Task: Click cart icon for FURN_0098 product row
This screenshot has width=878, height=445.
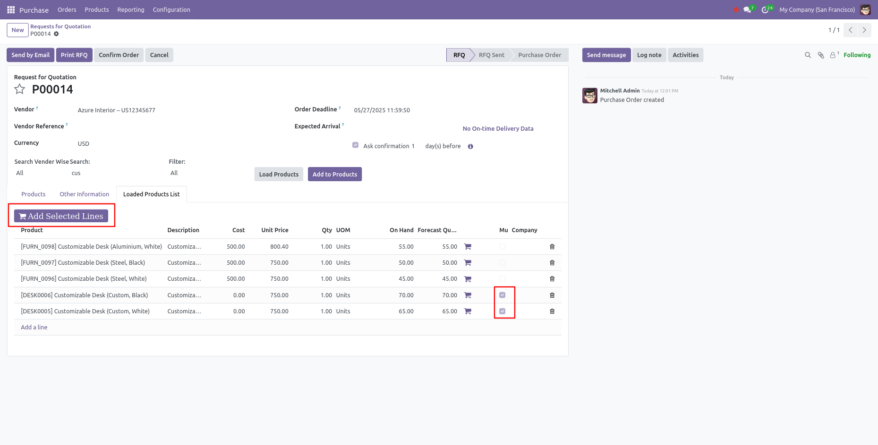Action: point(468,247)
